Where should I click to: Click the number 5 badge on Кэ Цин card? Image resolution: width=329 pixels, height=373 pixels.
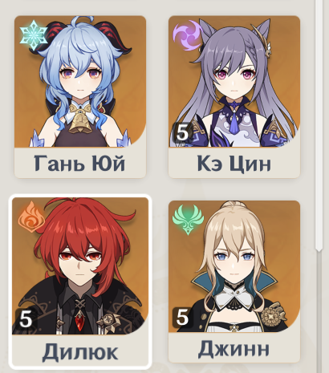pos(182,132)
